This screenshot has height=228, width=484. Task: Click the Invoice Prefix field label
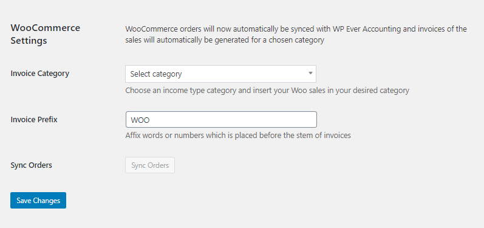(x=34, y=120)
